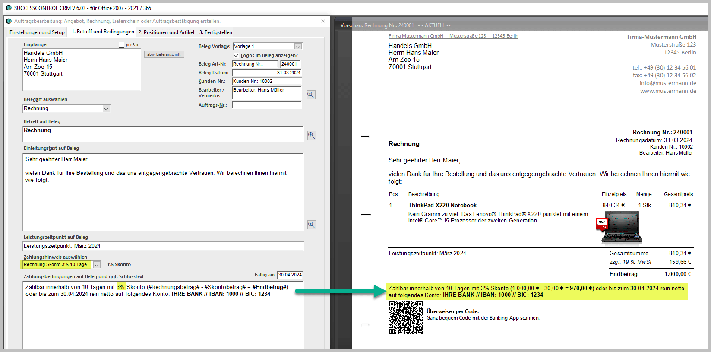The image size is (711, 352).
Task: Click into the Auftrags-Nr. input field
Action: (x=266, y=105)
